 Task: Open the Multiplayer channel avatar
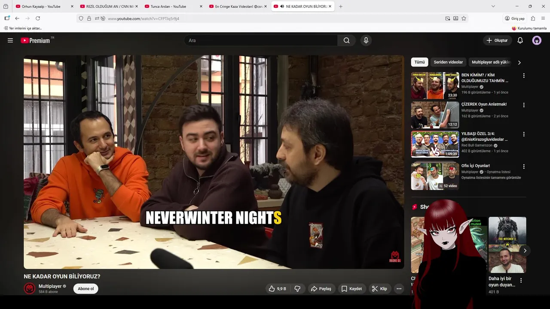click(29, 288)
